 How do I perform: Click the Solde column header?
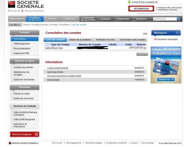[129, 45]
